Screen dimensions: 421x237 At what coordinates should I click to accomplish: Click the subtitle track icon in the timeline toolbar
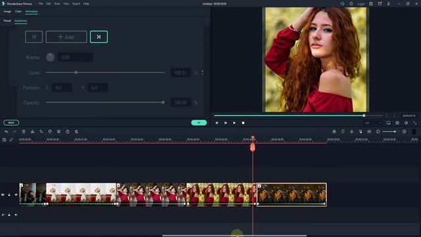click(369, 132)
